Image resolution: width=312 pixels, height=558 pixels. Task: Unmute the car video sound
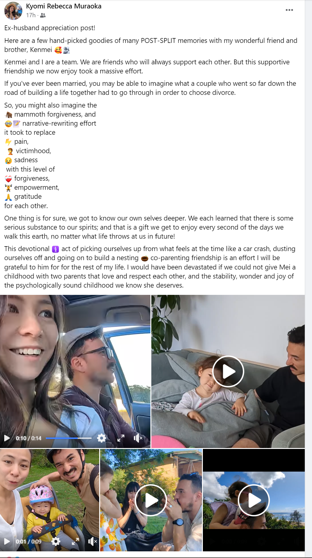tap(138, 438)
